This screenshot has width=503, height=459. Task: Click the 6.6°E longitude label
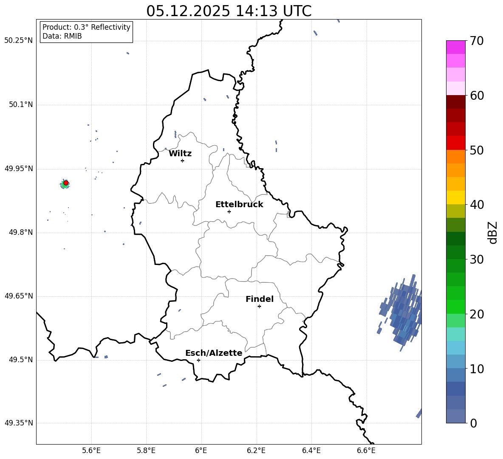tap(366, 451)
